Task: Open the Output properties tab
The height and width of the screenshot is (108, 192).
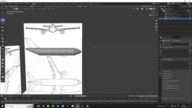Action: tap(160, 47)
